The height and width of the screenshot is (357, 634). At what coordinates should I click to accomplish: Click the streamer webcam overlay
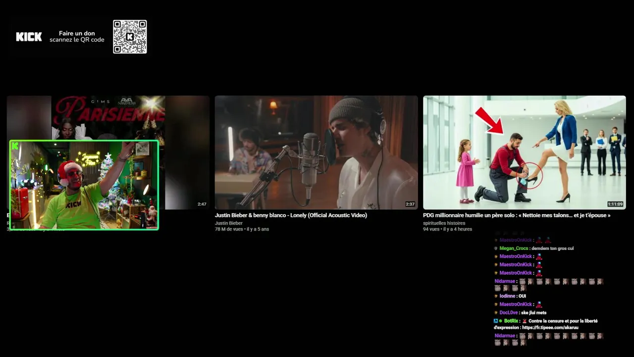point(84,185)
